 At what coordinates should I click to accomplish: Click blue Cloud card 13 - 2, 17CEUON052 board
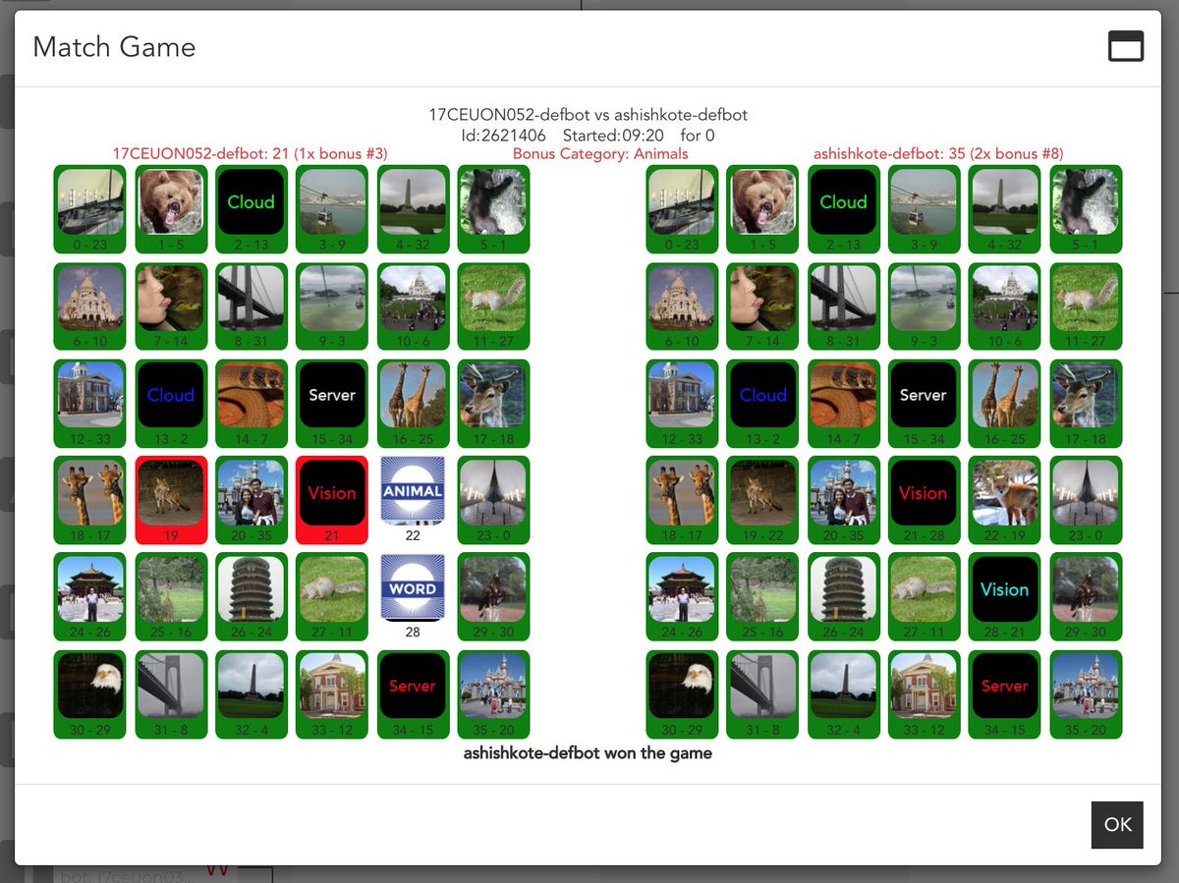171,403
